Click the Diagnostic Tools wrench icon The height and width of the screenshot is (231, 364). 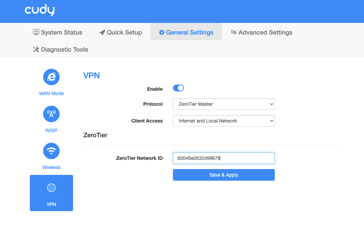click(36, 49)
